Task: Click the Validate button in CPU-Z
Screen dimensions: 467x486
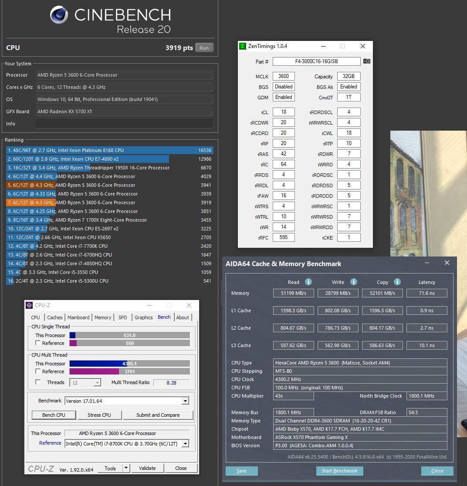Action: (147, 468)
